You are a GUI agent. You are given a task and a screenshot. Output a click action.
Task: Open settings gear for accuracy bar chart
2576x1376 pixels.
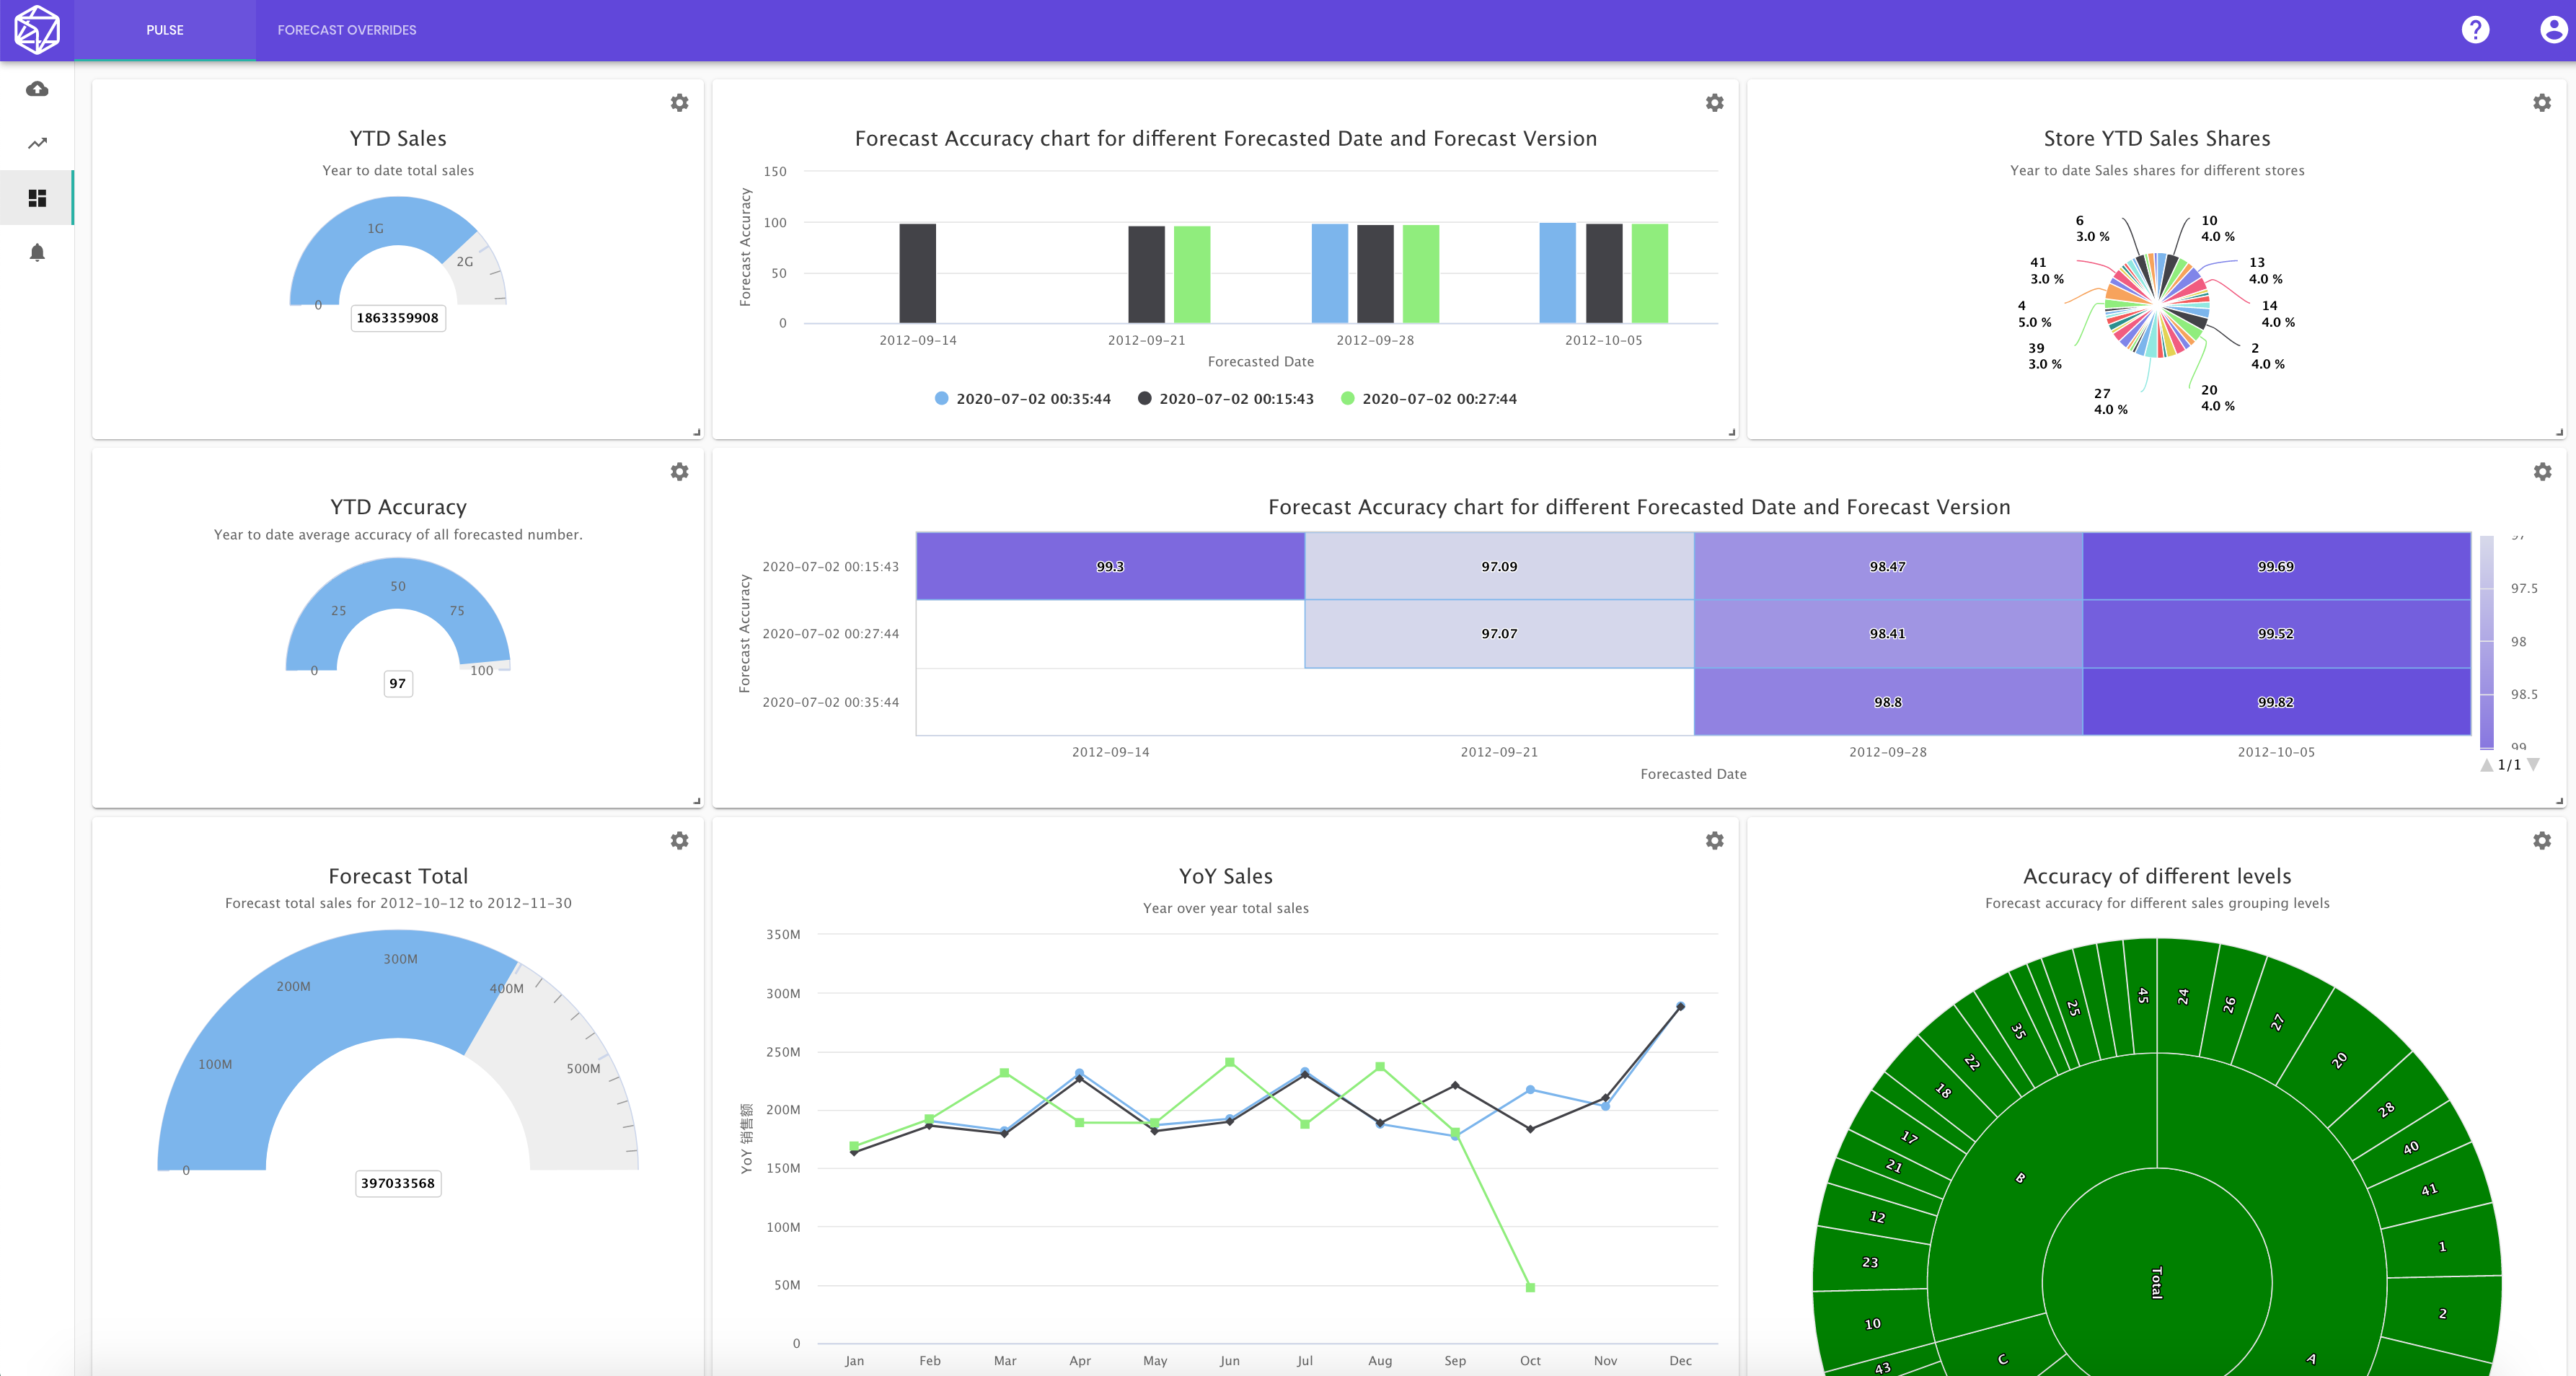coord(1714,103)
